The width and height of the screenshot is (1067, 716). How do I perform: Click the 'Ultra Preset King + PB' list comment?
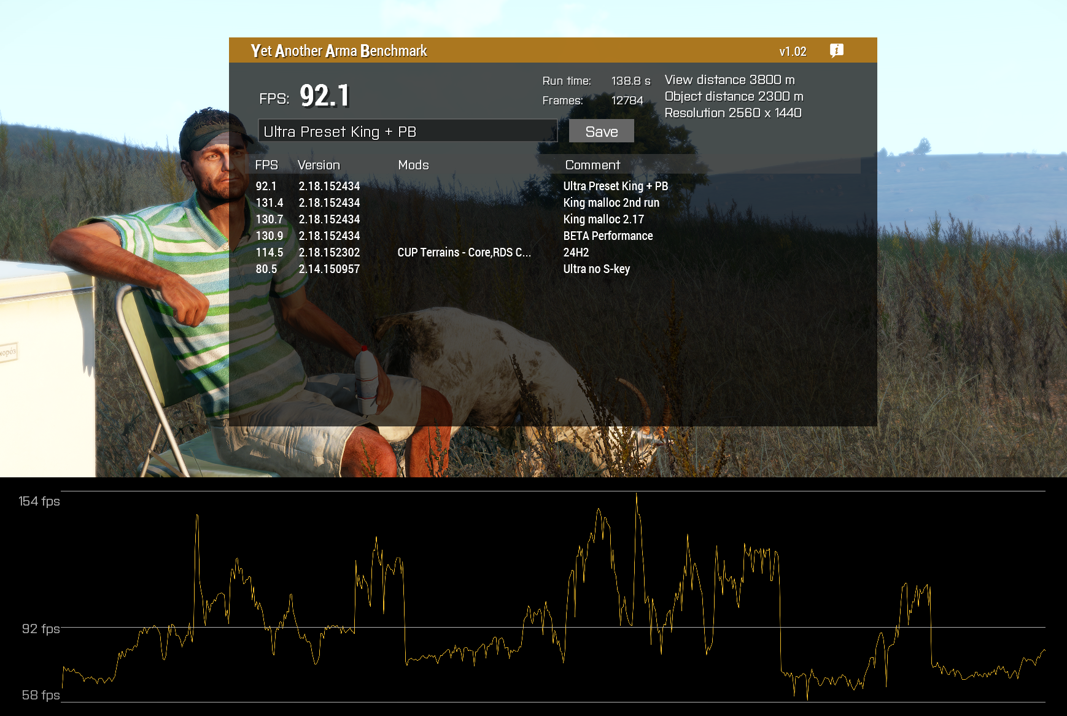(x=616, y=186)
